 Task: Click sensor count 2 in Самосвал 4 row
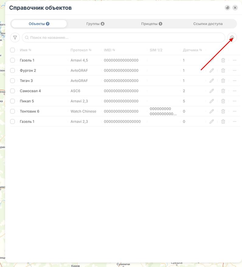[x=184, y=91]
